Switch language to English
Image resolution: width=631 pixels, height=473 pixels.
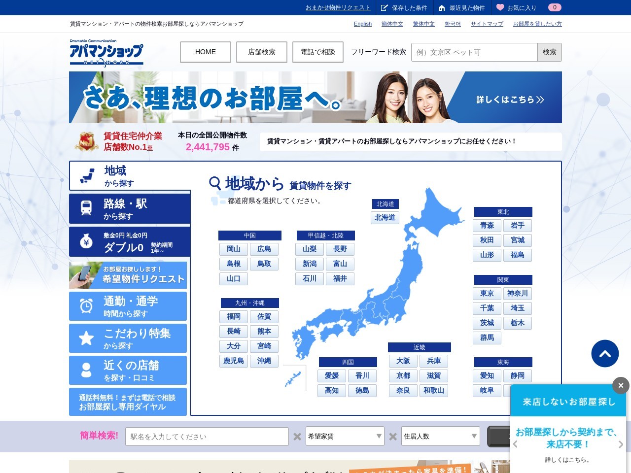[x=363, y=24]
